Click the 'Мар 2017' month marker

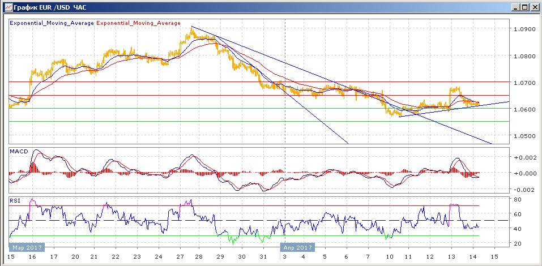tap(26, 247)
